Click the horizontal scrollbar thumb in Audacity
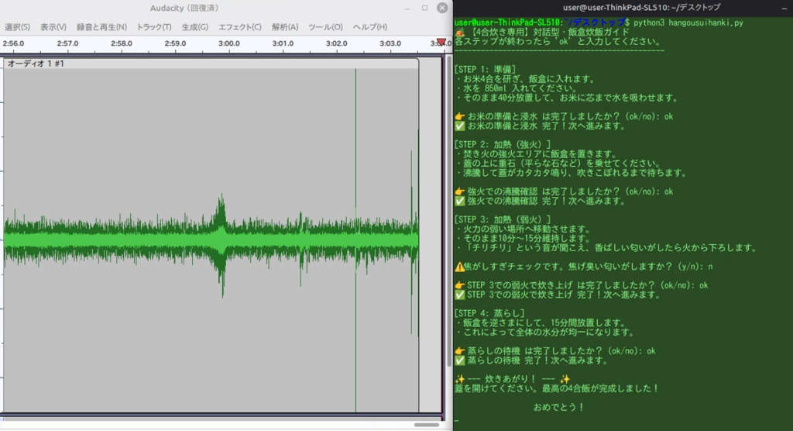This screenshot has width=793, height=431. tap(427, 425)
